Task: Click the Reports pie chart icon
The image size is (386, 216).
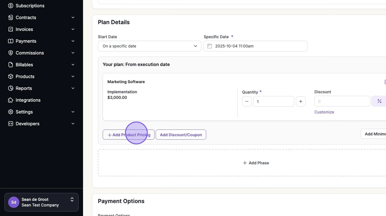Action: click(11, 88)
